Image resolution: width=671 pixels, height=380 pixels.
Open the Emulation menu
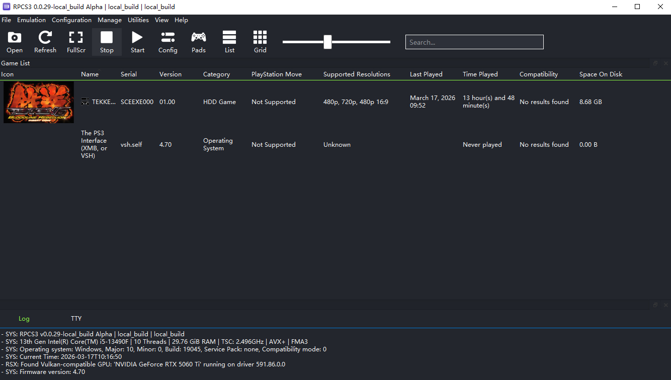pos(31,20)
